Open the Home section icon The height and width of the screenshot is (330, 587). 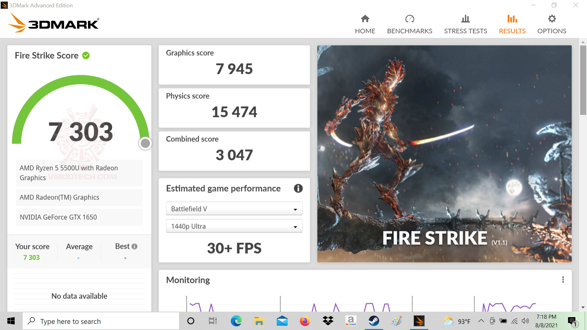coord(365,19)
